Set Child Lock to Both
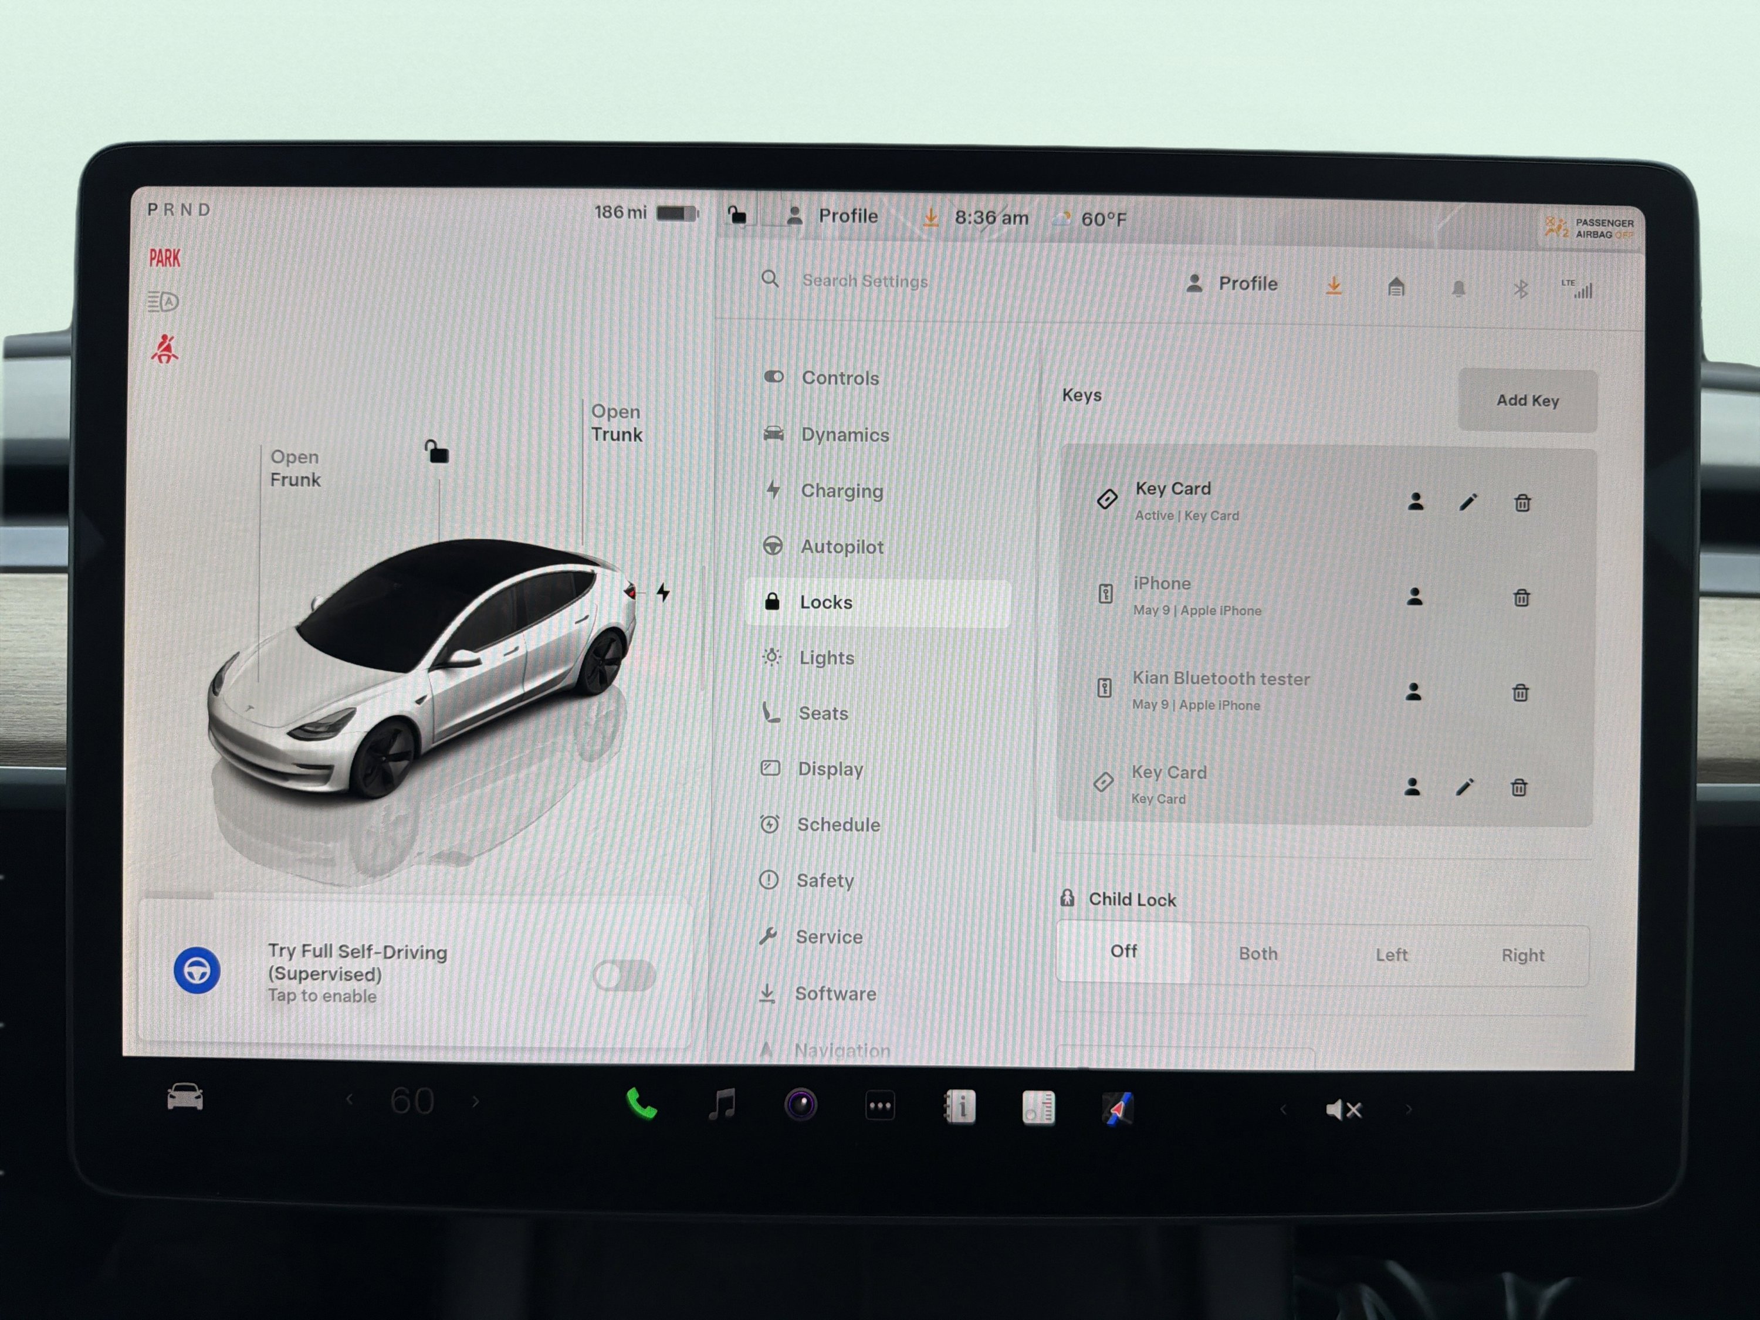Viewport: 1760px width, 1320px height. pyautogui.click(x=1258, y=953)
